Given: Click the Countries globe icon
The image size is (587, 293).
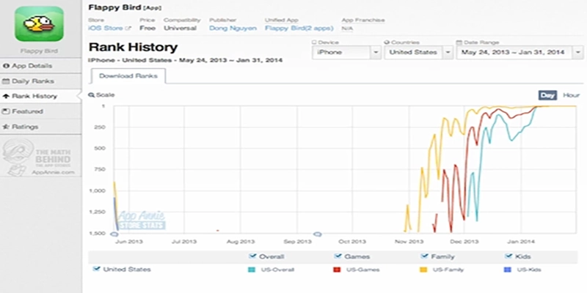Looking at the screenshot, I should pos(387,42).
